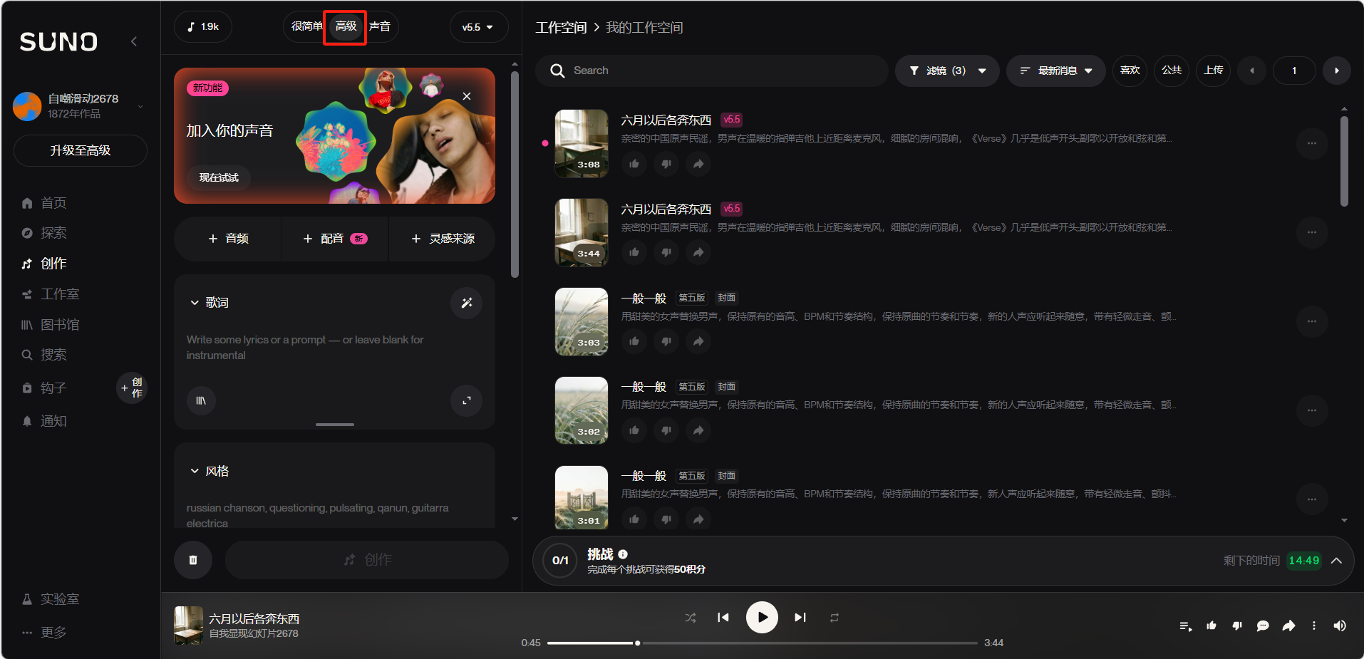Viewport: 1364px width, 659px height.
Task: Click the play button in the player bar
Action: 762,618
